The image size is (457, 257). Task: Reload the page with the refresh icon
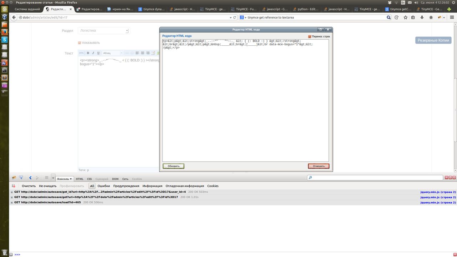tap(235, 17)
